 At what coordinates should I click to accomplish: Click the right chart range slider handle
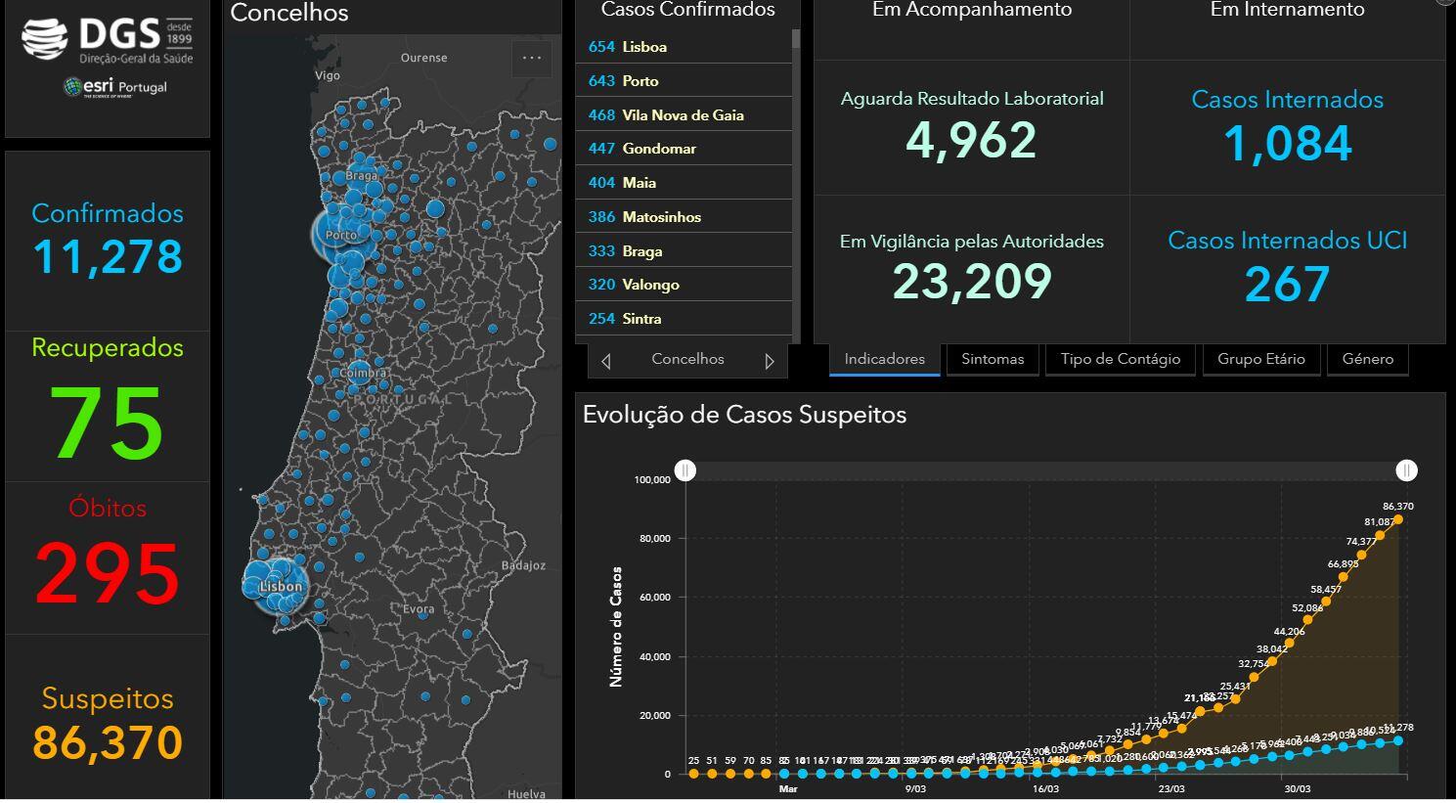click(x=1406, y=470)
